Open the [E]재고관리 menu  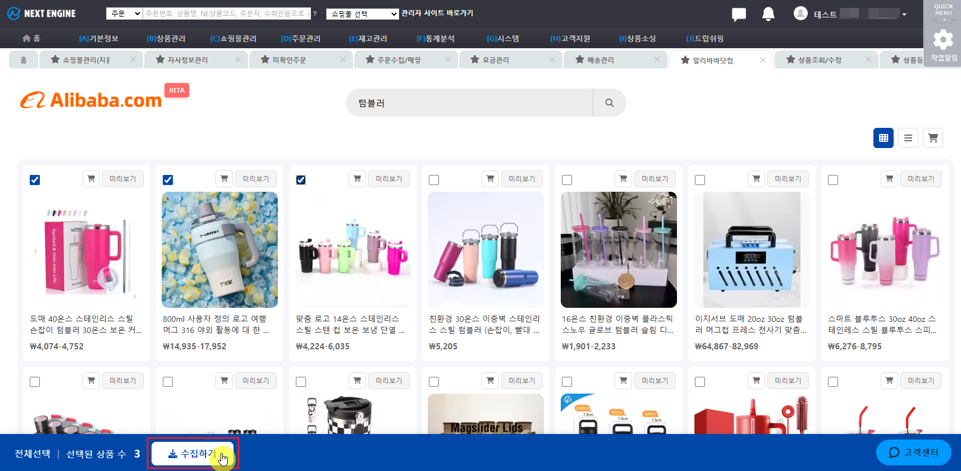(368, 38)
